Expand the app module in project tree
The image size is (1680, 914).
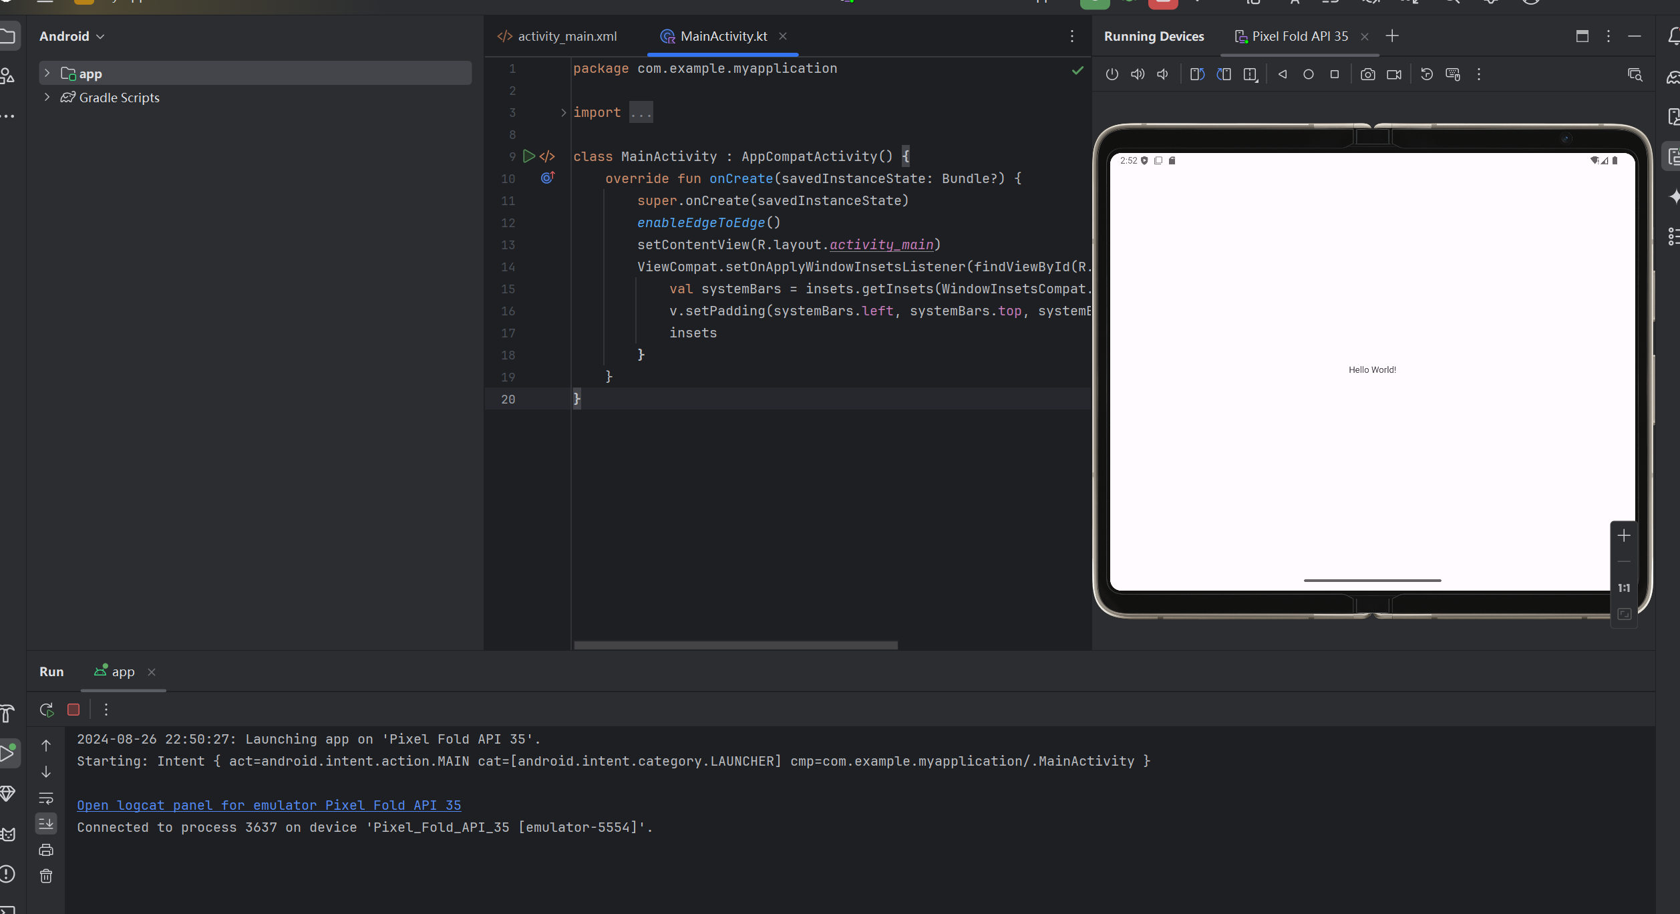coord(47,73)
